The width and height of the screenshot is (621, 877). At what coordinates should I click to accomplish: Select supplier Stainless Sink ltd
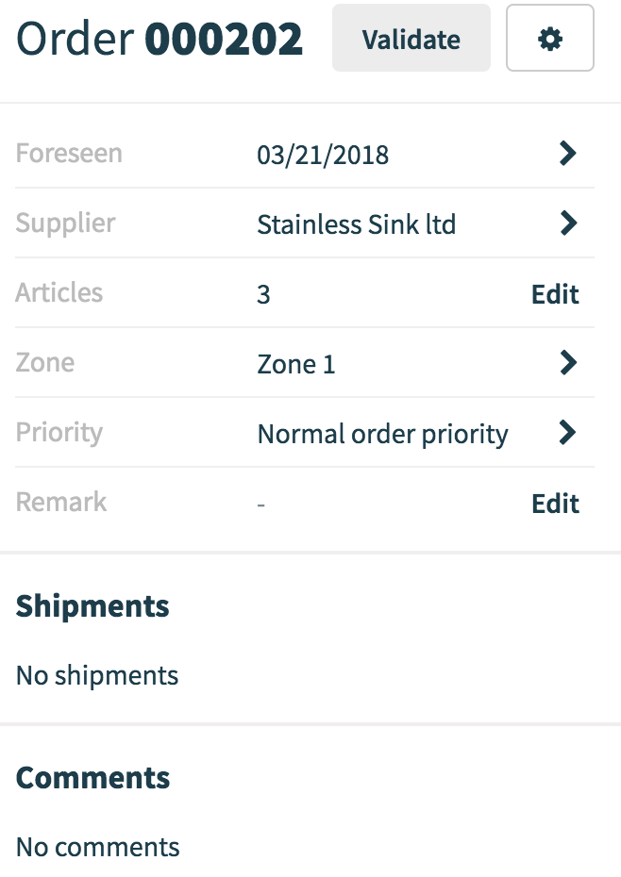click(356, 224)
